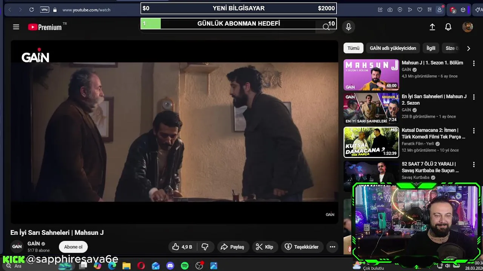The width and height of the screenshot is (483, 271).
Task: Open Mahsun J 1. Sezon thumbnail
Action: (371, 75)
